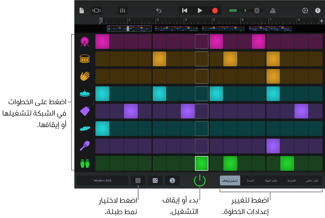325x218 pixels.
Task: Go to beginning with rewind button
Action: point(185,10)
